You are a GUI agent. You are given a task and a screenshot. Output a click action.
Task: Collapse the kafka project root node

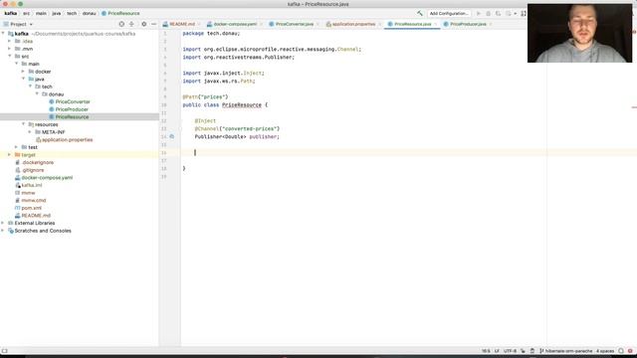click(3, 34)
